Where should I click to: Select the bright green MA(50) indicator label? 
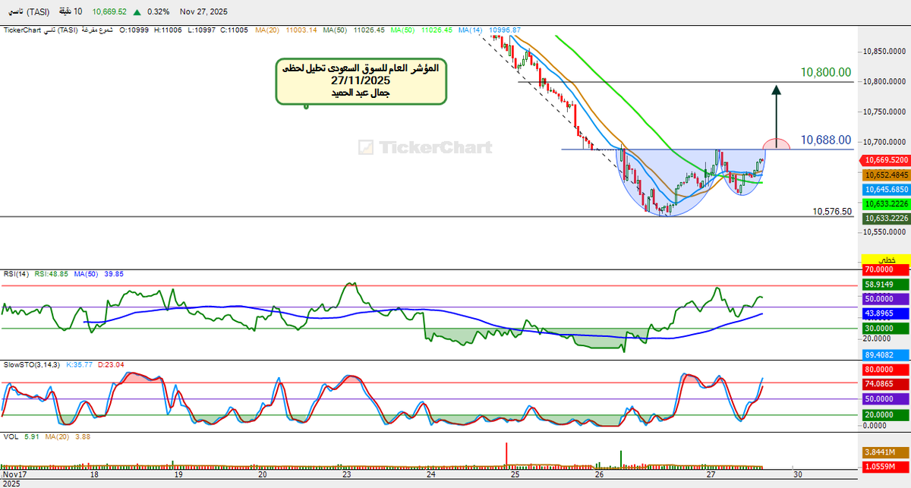pyautogui.click(x=402, y=30)
